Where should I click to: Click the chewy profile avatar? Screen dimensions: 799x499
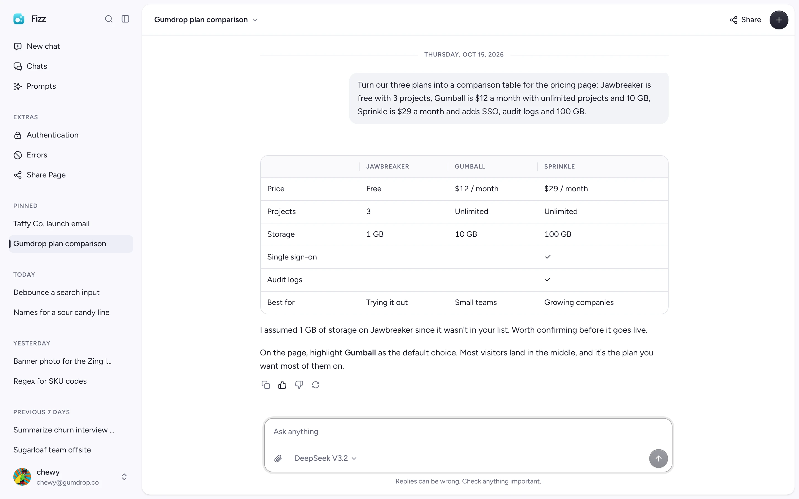pos(22,477)
